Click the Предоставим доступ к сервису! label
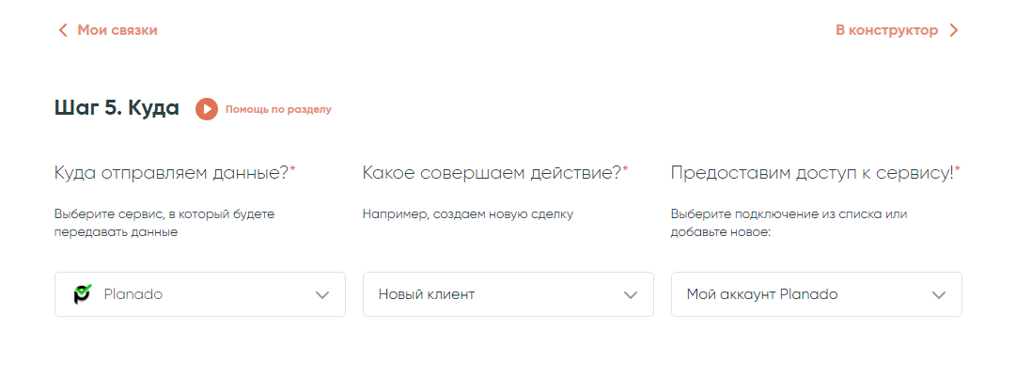1016x378 pixels. [815, 172]
